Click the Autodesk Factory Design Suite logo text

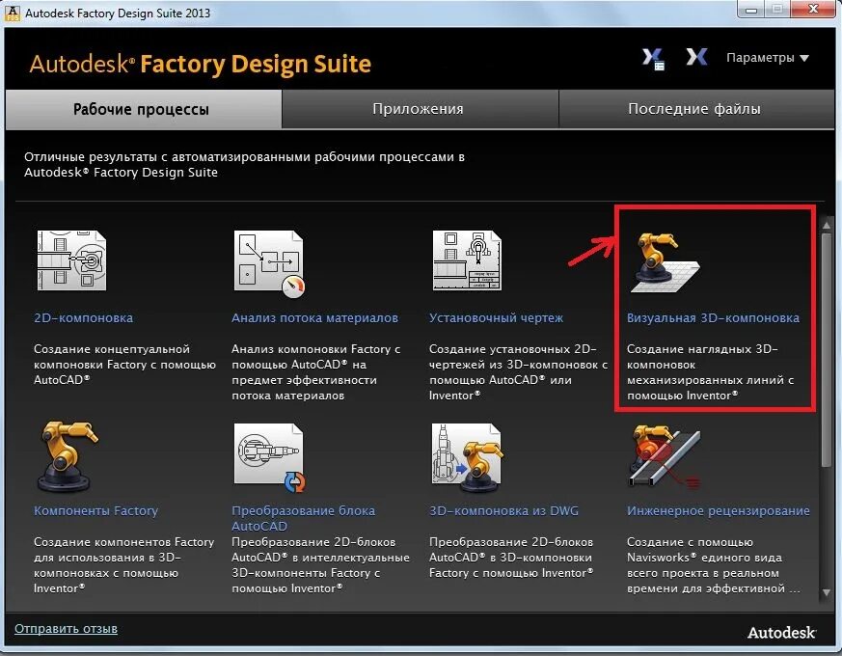(201, 64)
